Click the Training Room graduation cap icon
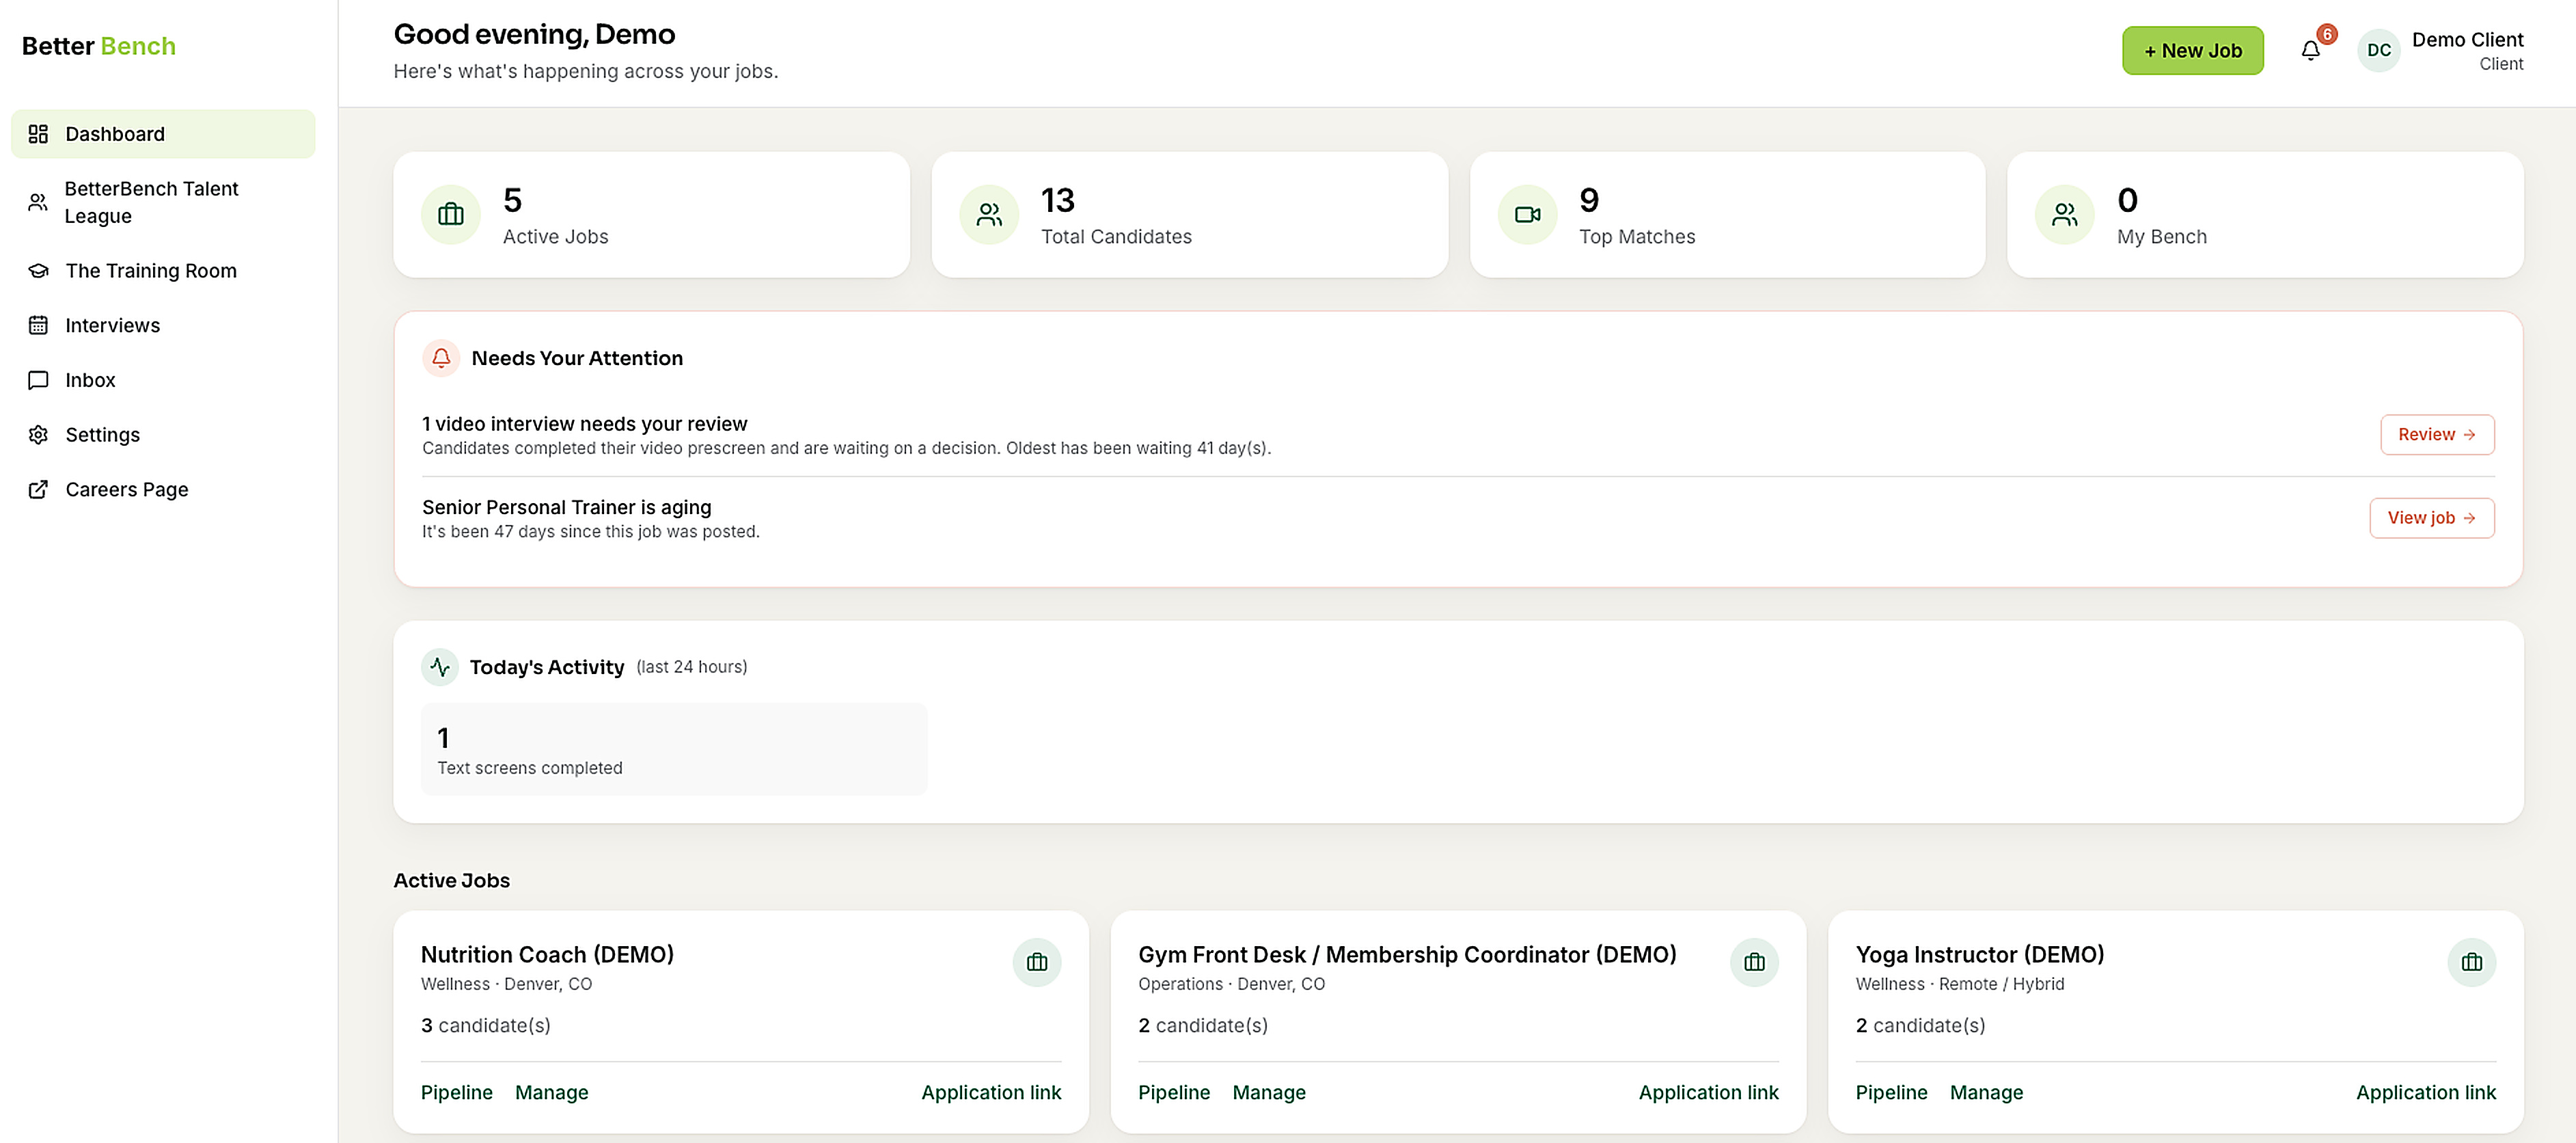The width and height of the screenshot is (2576, 1143). (38, 271)
